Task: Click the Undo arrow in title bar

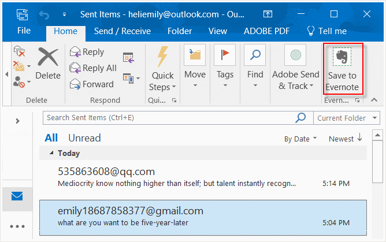Action: (42, 14)
